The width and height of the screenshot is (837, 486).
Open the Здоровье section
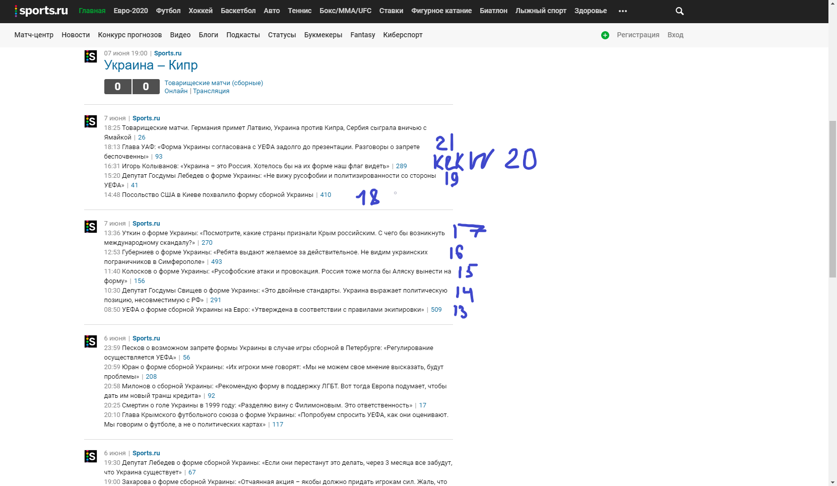591,11
